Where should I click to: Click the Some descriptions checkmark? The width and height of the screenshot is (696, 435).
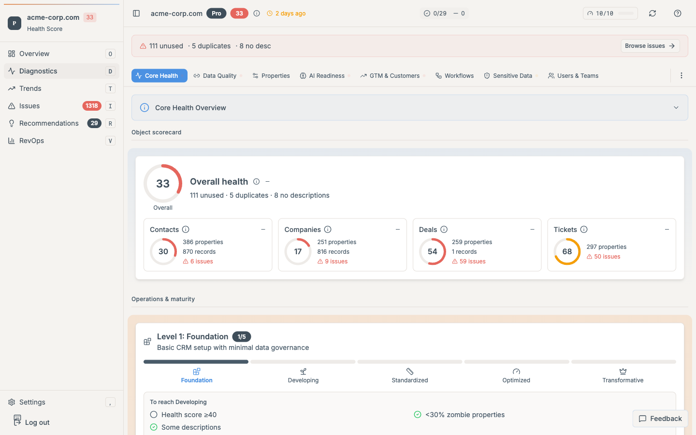click(x=153, y=427)
